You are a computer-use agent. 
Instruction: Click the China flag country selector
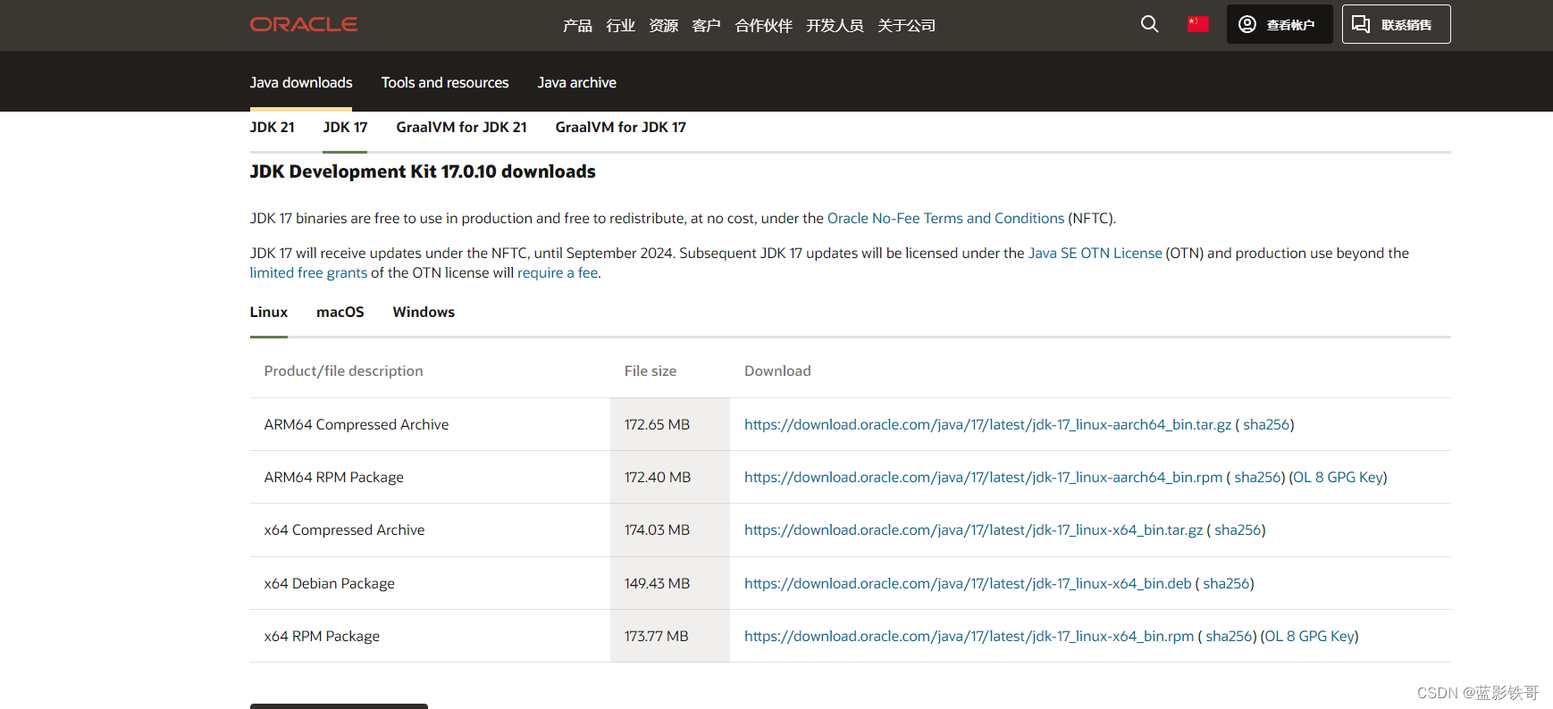point(1198,24)
